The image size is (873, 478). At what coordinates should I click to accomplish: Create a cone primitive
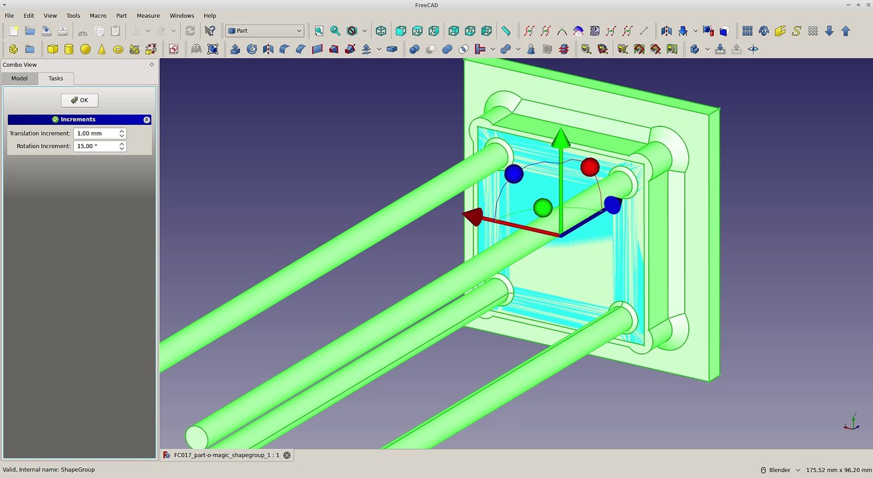[102, 49]
